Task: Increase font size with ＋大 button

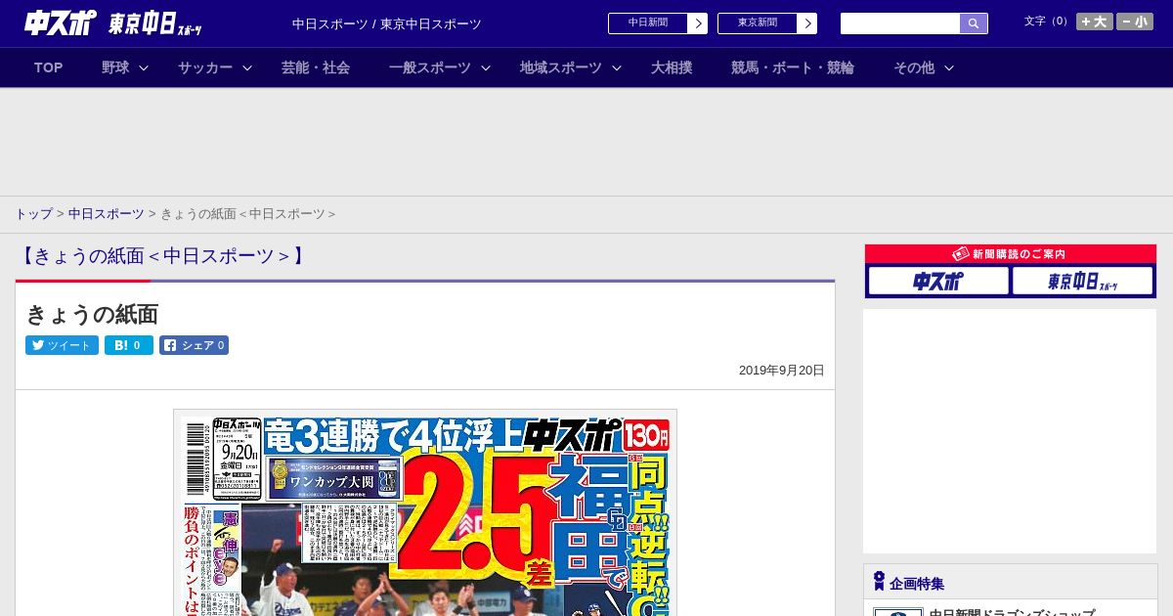Action: tap(1095, 22)
